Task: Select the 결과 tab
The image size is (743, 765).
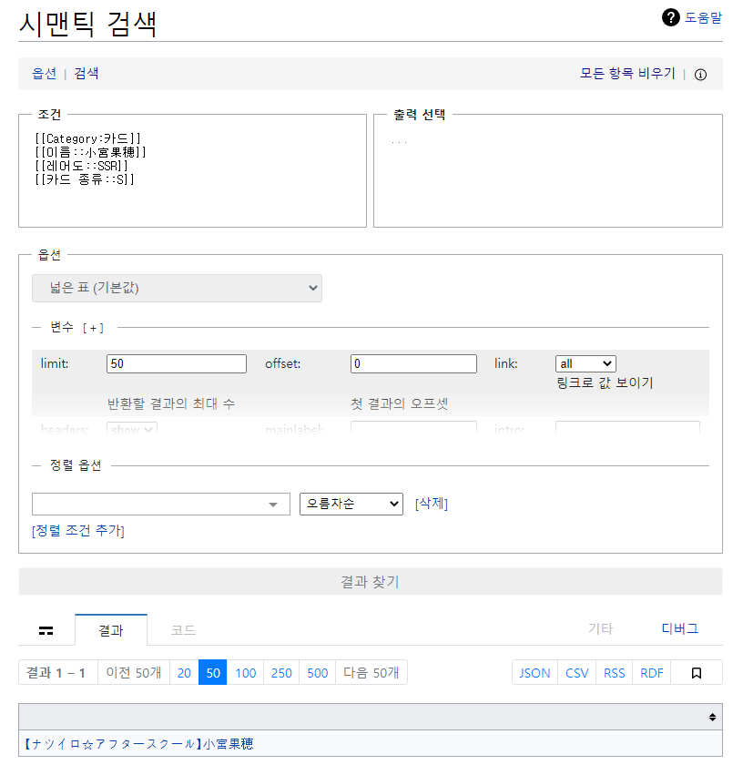Action: (x=110, y=629)
